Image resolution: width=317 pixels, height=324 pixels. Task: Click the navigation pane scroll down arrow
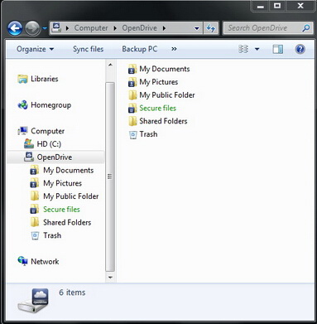tap(110, 277)
